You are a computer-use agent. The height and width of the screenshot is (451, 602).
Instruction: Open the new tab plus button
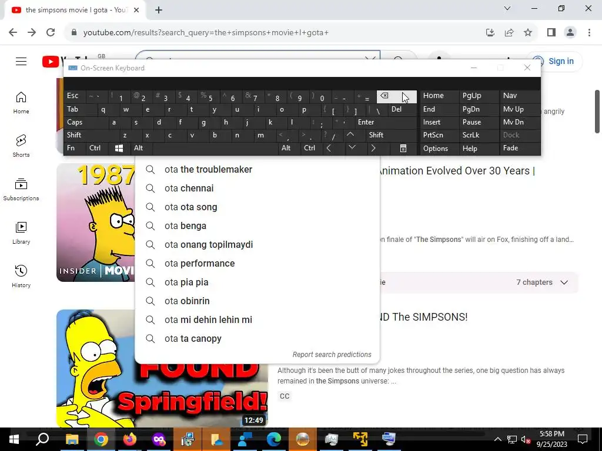tap(159, 11)
